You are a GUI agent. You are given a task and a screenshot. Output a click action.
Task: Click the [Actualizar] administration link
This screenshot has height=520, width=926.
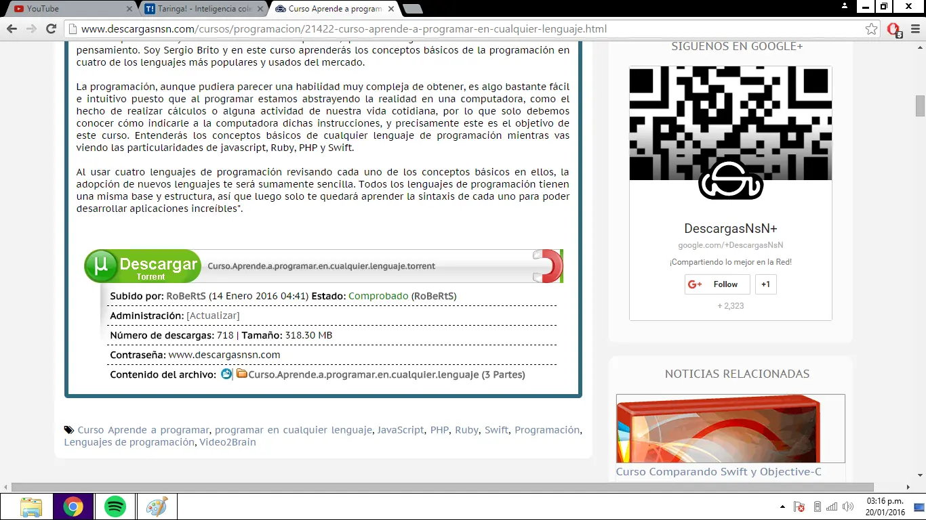(x=213, y=316)
